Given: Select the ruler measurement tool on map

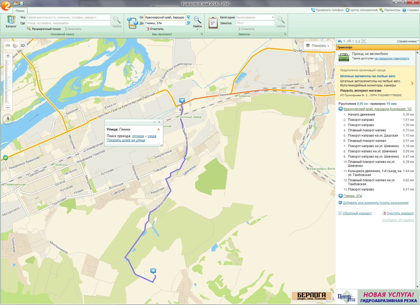Looking at the screenshot, I should pos(8,45).
